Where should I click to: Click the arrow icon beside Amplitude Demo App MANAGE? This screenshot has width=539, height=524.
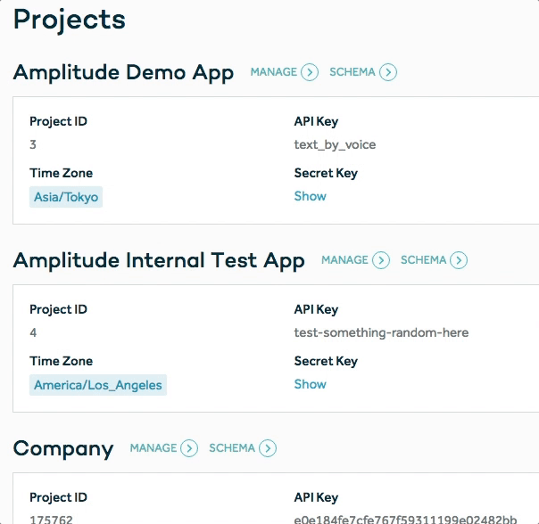(x=310, y=72)
